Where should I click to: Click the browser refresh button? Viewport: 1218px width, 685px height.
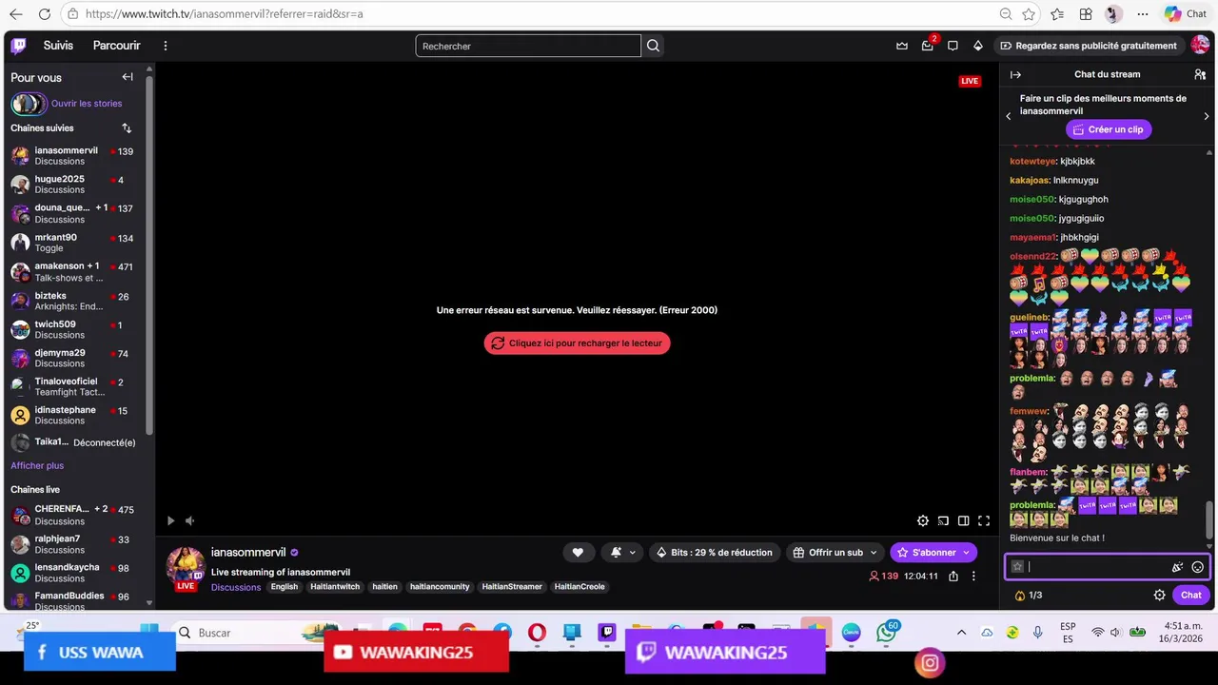[45, 14]
